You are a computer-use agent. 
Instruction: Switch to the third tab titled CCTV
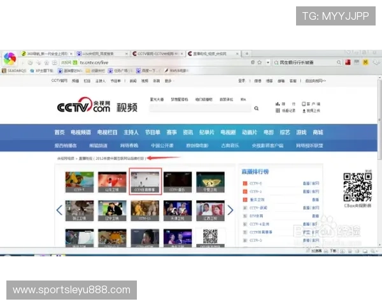coord(158,54)
